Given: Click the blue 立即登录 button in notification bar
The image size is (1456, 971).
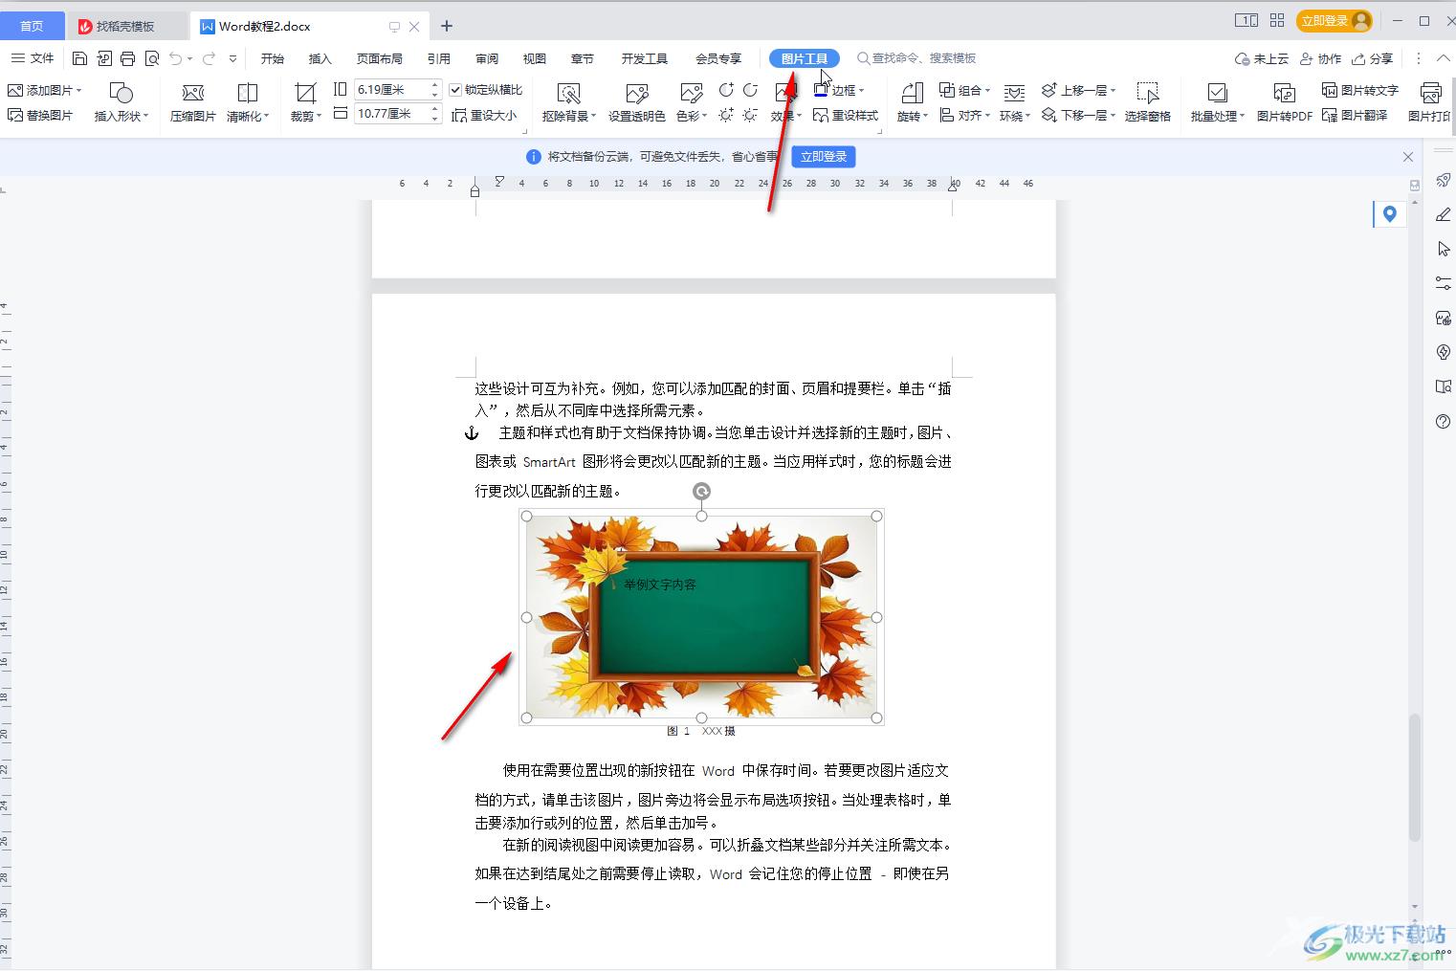Looking at the screenshot, I should pyautogui.click(x=823, y=157).
